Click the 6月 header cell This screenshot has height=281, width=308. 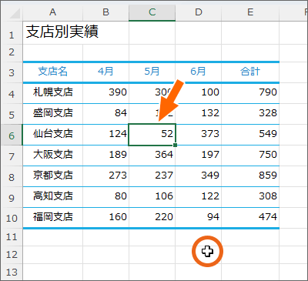(199, 72)
